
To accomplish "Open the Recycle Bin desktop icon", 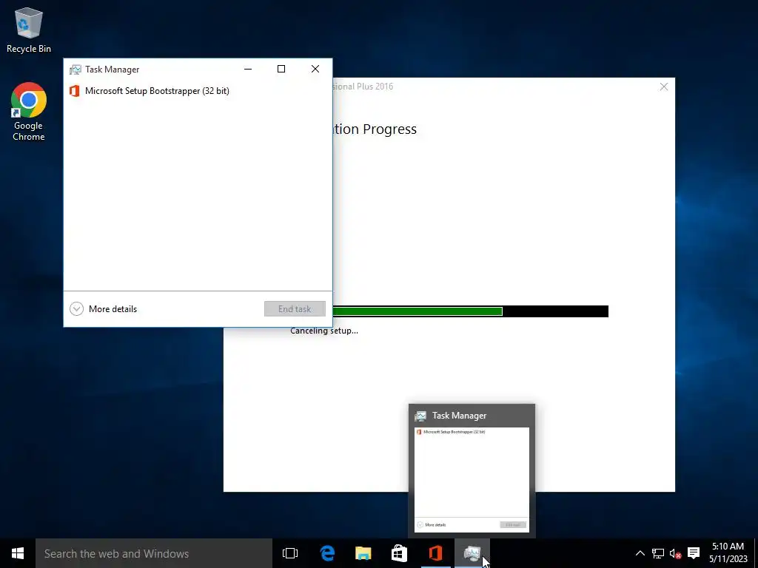I will 29,30.
